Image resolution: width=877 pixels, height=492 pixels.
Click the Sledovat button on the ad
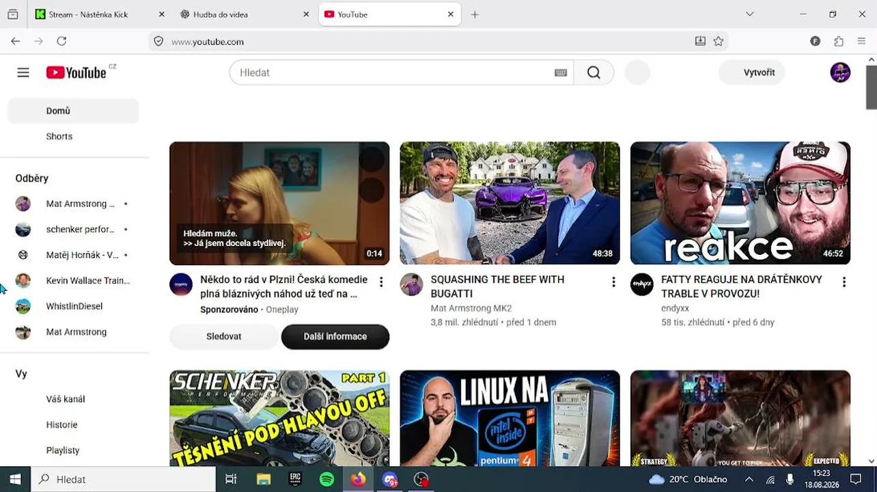pyautogui.click(x=224, y=336)
